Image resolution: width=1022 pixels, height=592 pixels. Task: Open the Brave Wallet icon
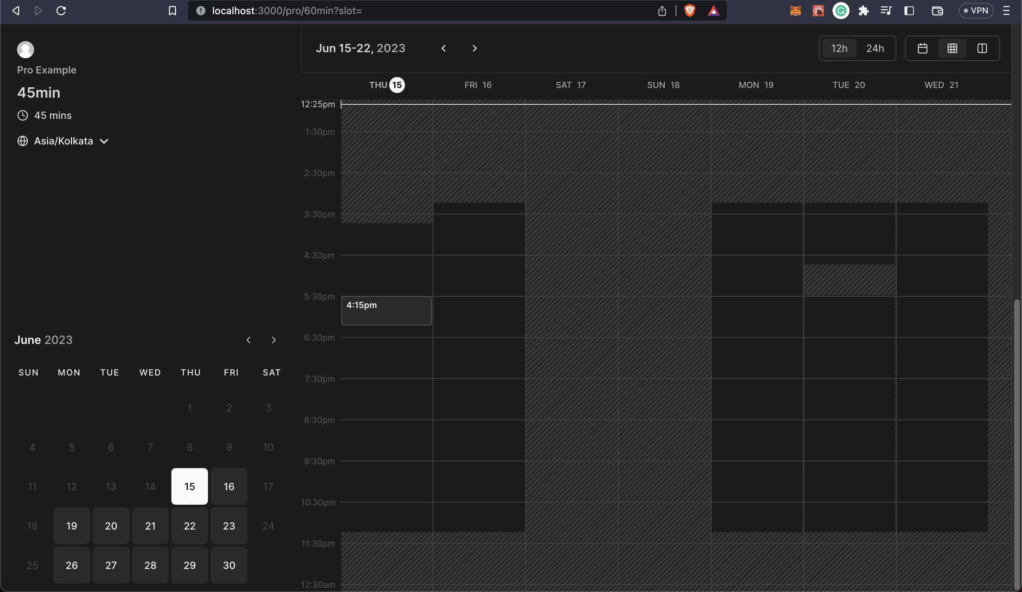click(x=937, y=11)
